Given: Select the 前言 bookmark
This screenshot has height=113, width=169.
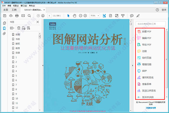Looking at the screenshot, I should click(16, 48).
